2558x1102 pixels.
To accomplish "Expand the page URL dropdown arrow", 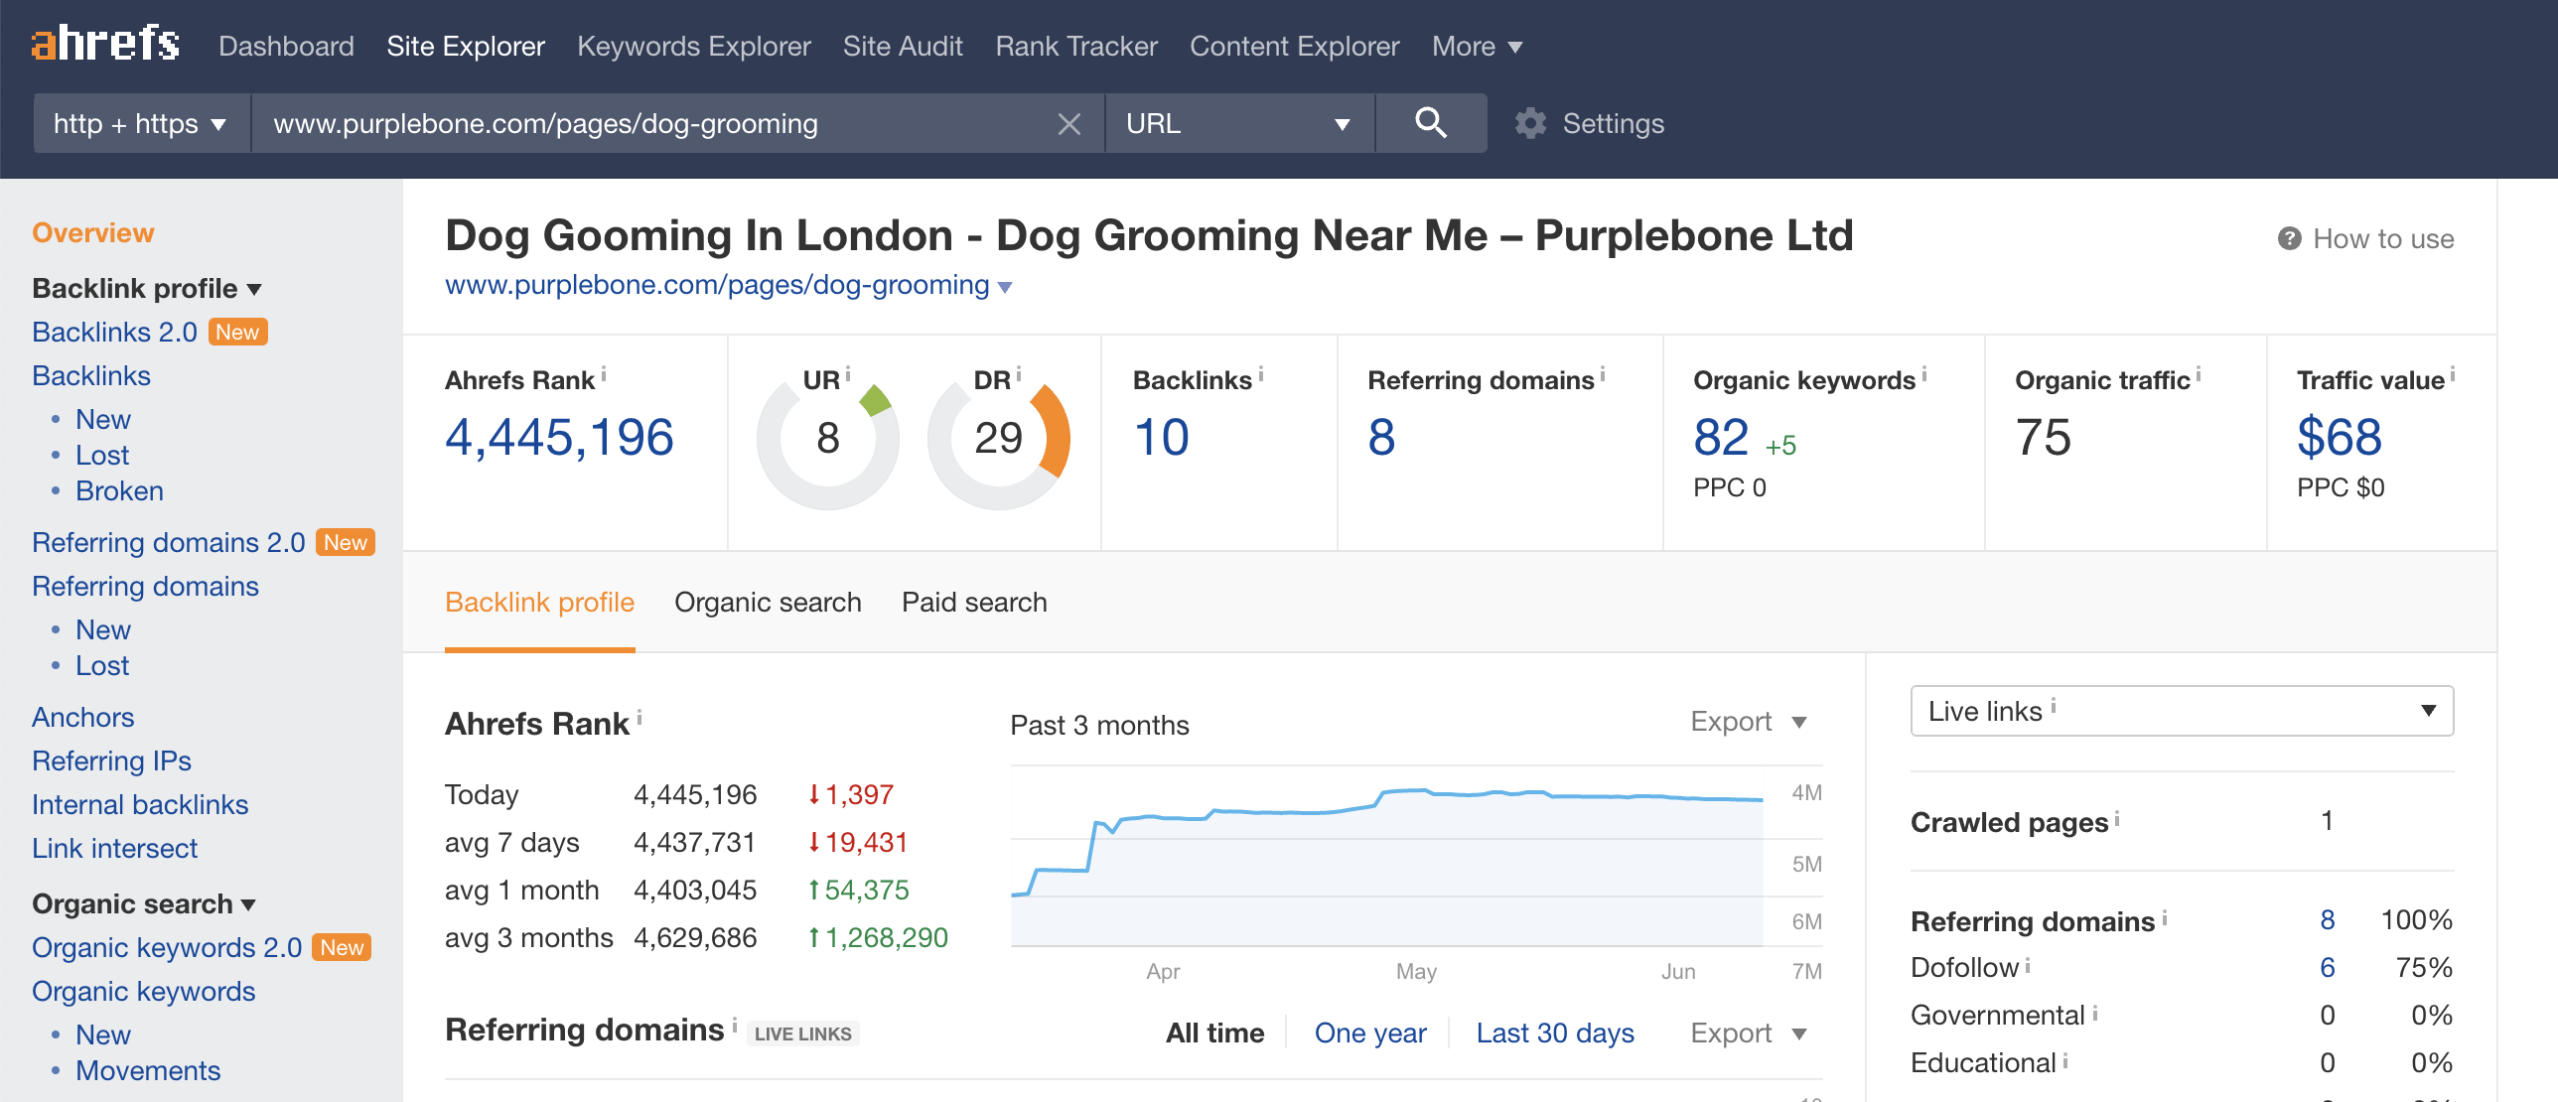I will [1004, 287].
